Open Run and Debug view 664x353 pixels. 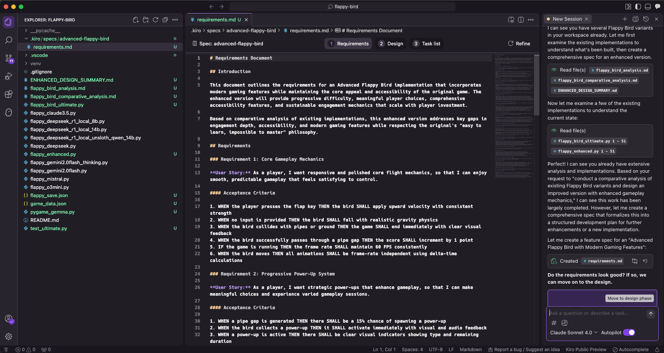(x=9, y=76)
